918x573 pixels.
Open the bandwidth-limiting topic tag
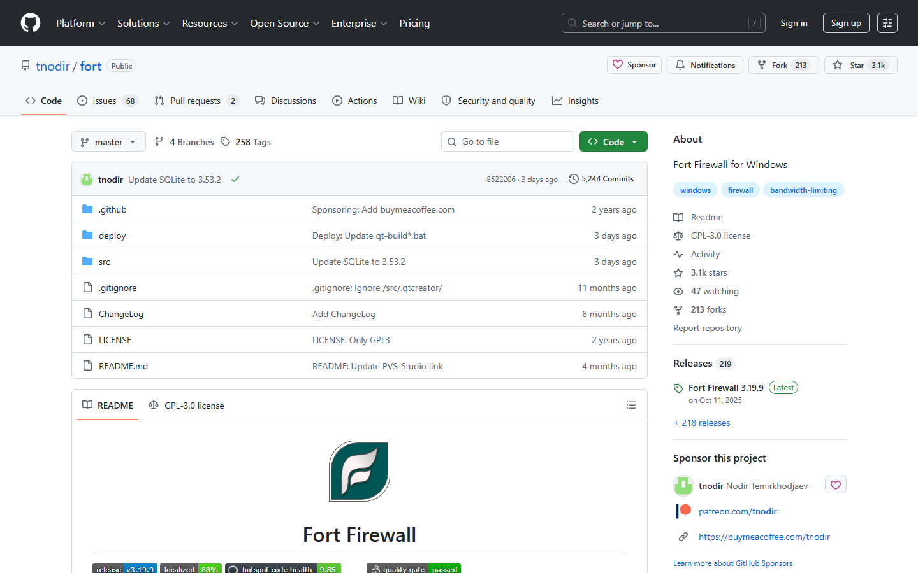pos(803,190)
